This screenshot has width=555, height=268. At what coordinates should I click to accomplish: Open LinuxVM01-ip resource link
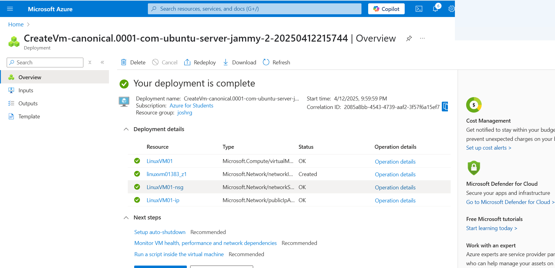[x=163, y=200]
